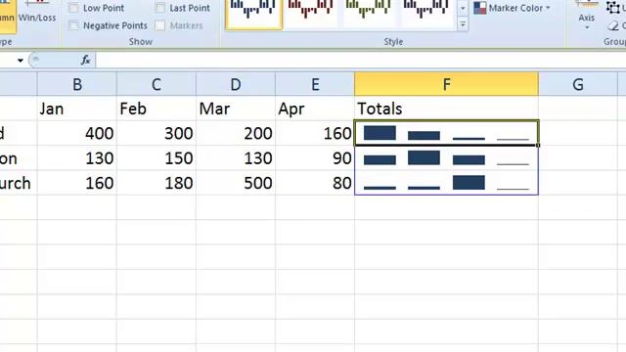Select the sparkline in the 500 row

pyautogui.click(x=446, y=183)
